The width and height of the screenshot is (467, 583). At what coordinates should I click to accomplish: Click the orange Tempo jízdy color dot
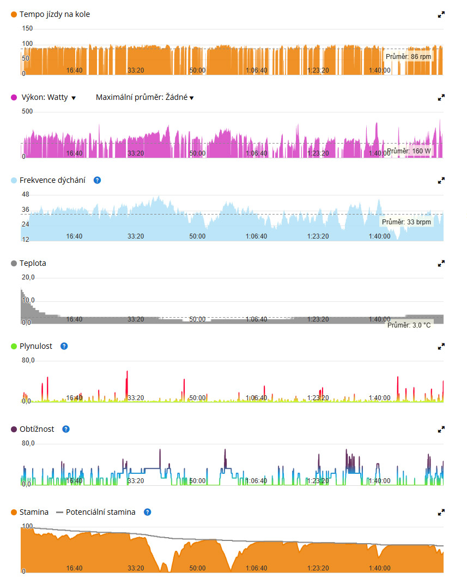coord(14,15)
